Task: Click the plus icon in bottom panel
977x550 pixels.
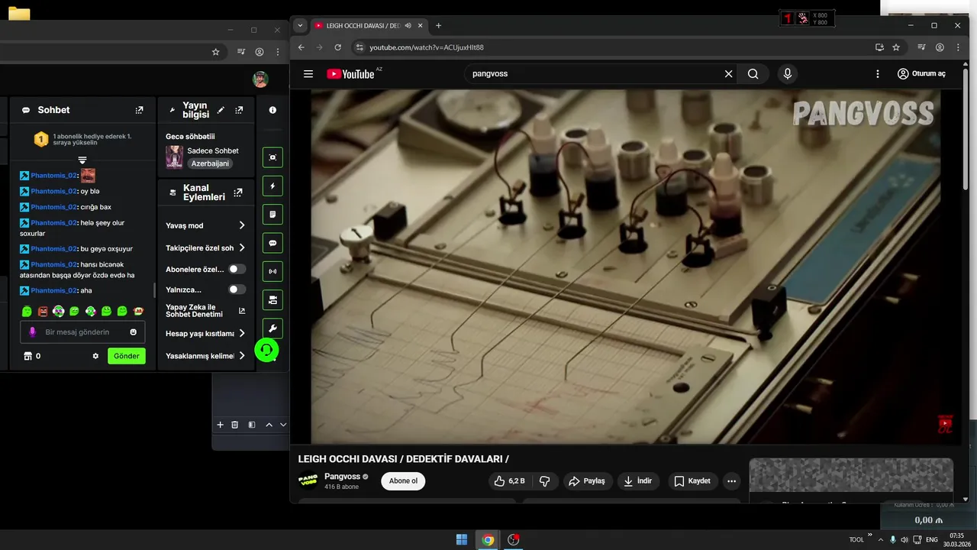Action: click(x=220, y=425)
